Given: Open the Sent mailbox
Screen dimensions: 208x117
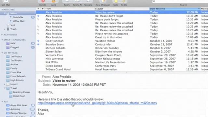Looking at the screenshot, I should tap(13, 25).
